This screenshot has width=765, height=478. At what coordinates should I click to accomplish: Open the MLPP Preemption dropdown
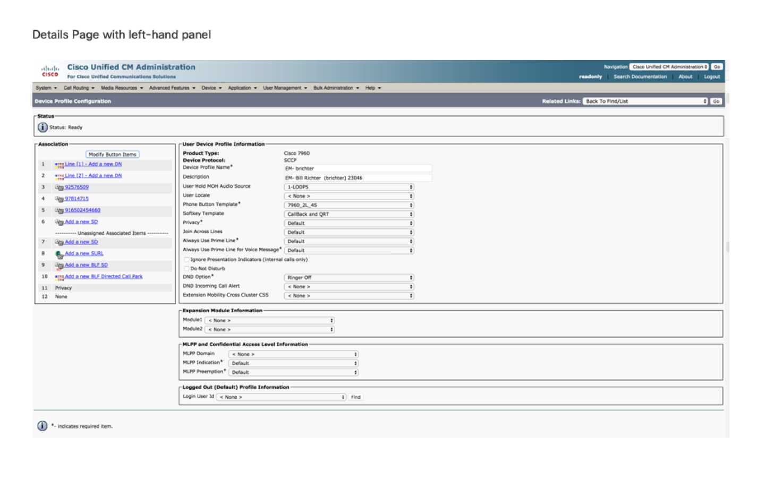point(293,372)
